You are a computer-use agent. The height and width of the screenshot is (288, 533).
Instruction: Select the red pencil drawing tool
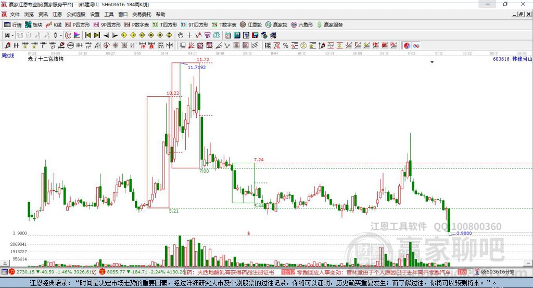(x=7, y=46)
